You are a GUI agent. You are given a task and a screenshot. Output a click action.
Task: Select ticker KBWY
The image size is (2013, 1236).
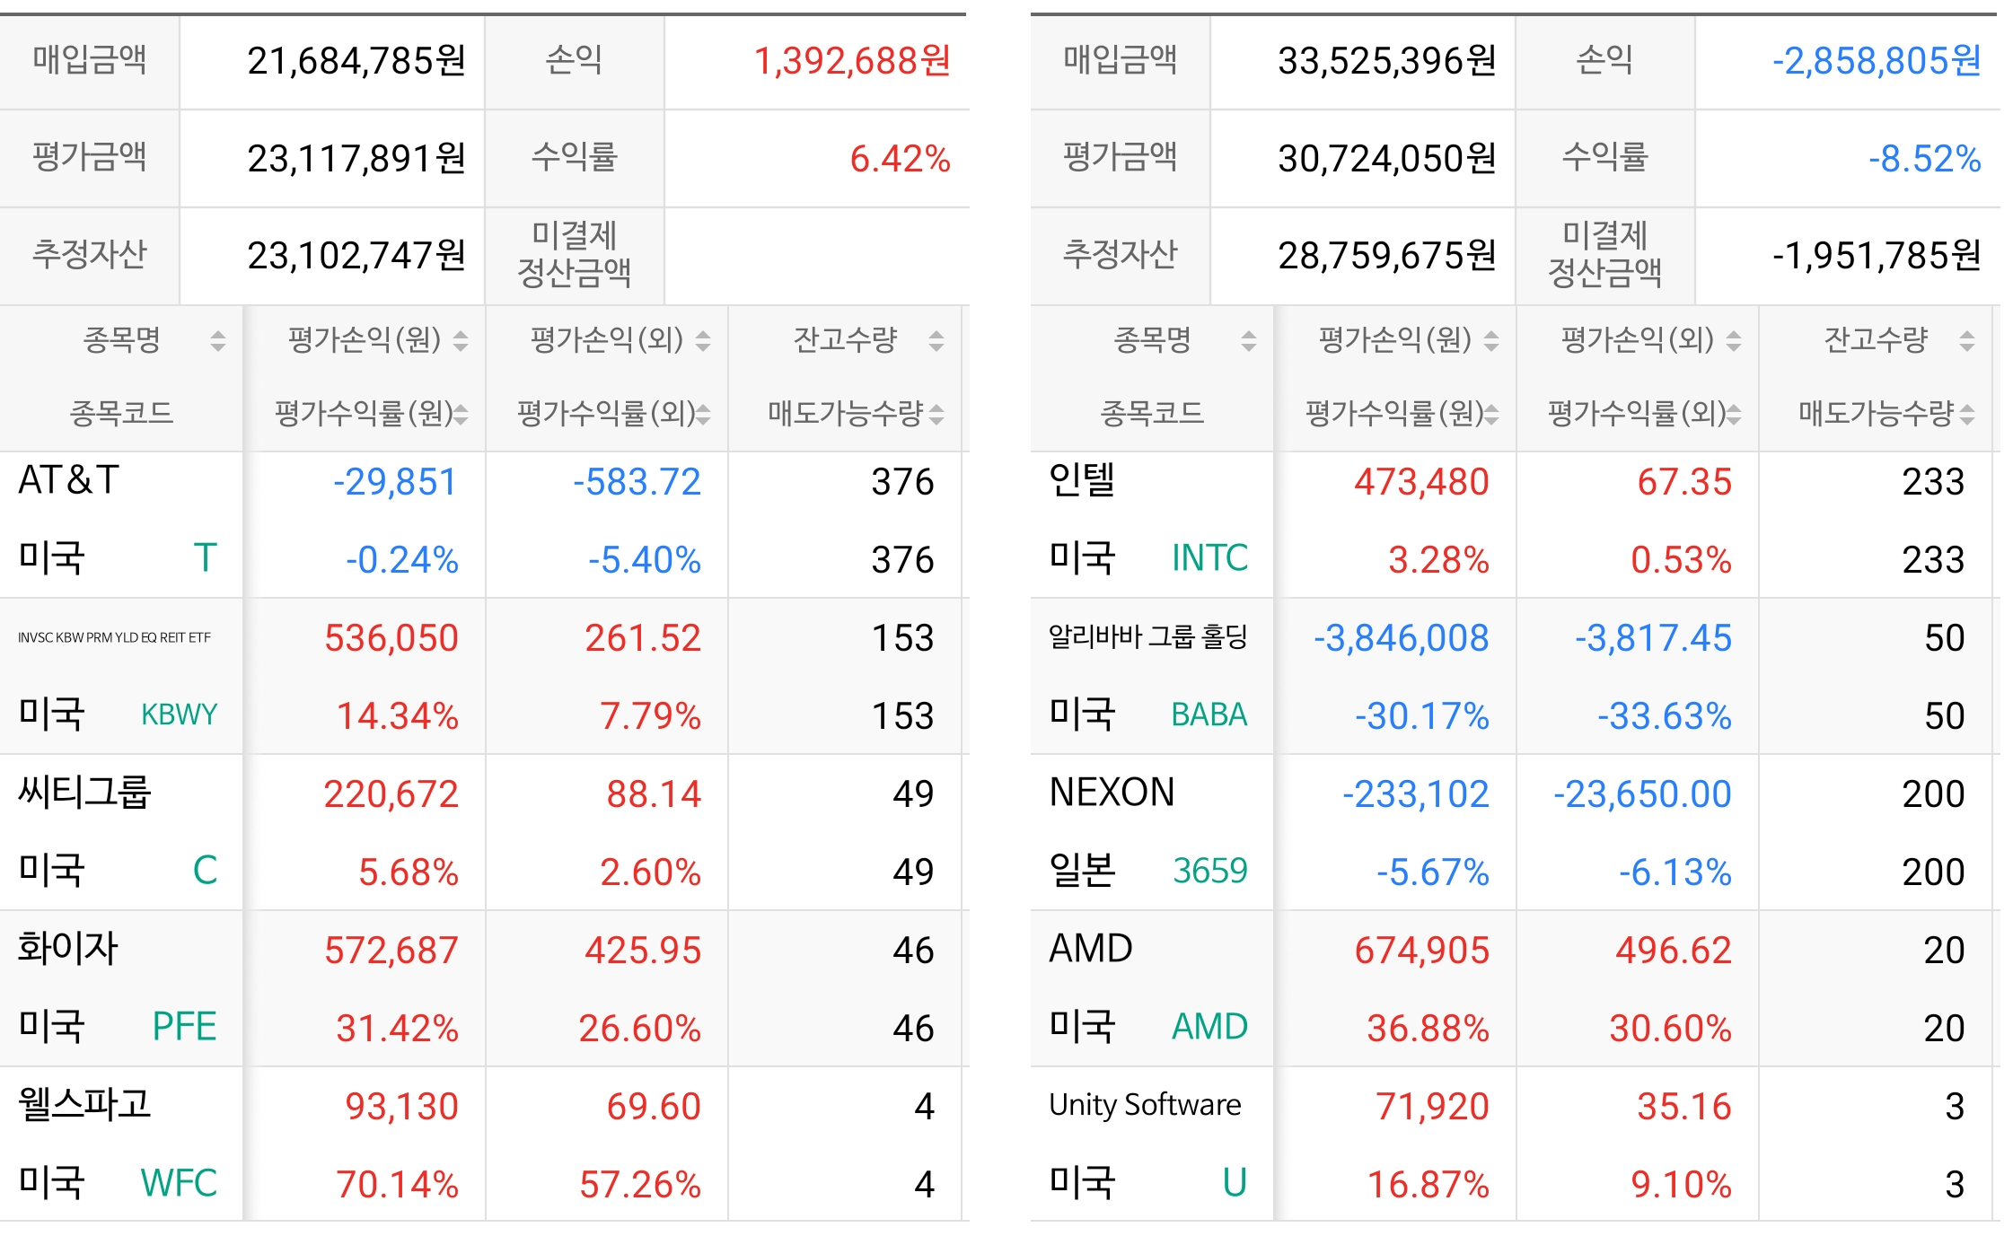tap(180, 714)
